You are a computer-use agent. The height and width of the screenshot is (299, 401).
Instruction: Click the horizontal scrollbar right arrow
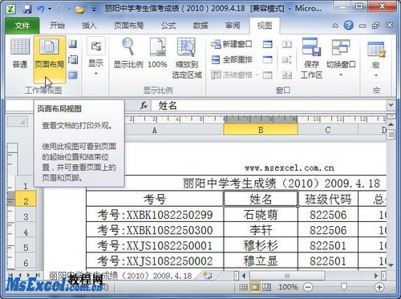coord(376,276)
